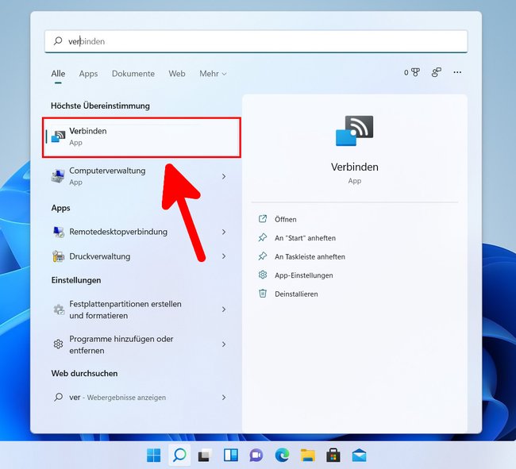Click the Öffnen open-external icon
This screenshot has height=469, width=516.
click(x=263, y=219)
